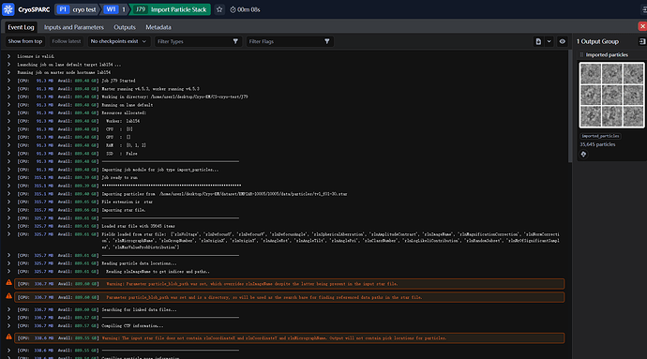Click the round icon below 35,645 particles
The width and height of the screenshot is (647, 359).
(x=583, y=154)
